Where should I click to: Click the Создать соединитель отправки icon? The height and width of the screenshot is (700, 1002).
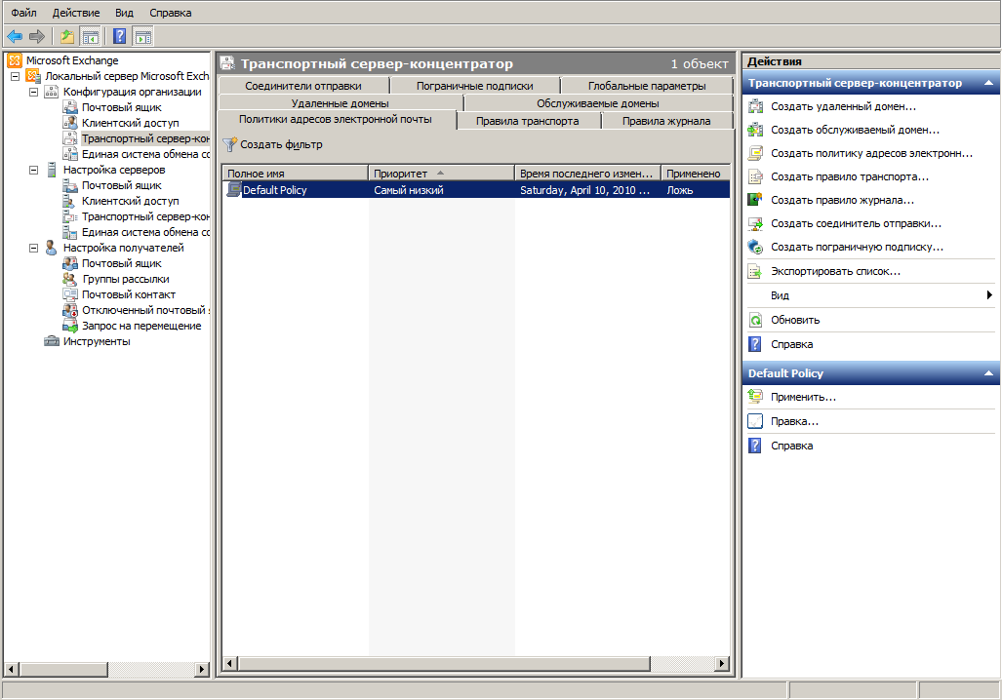click(x=755, y=223)
